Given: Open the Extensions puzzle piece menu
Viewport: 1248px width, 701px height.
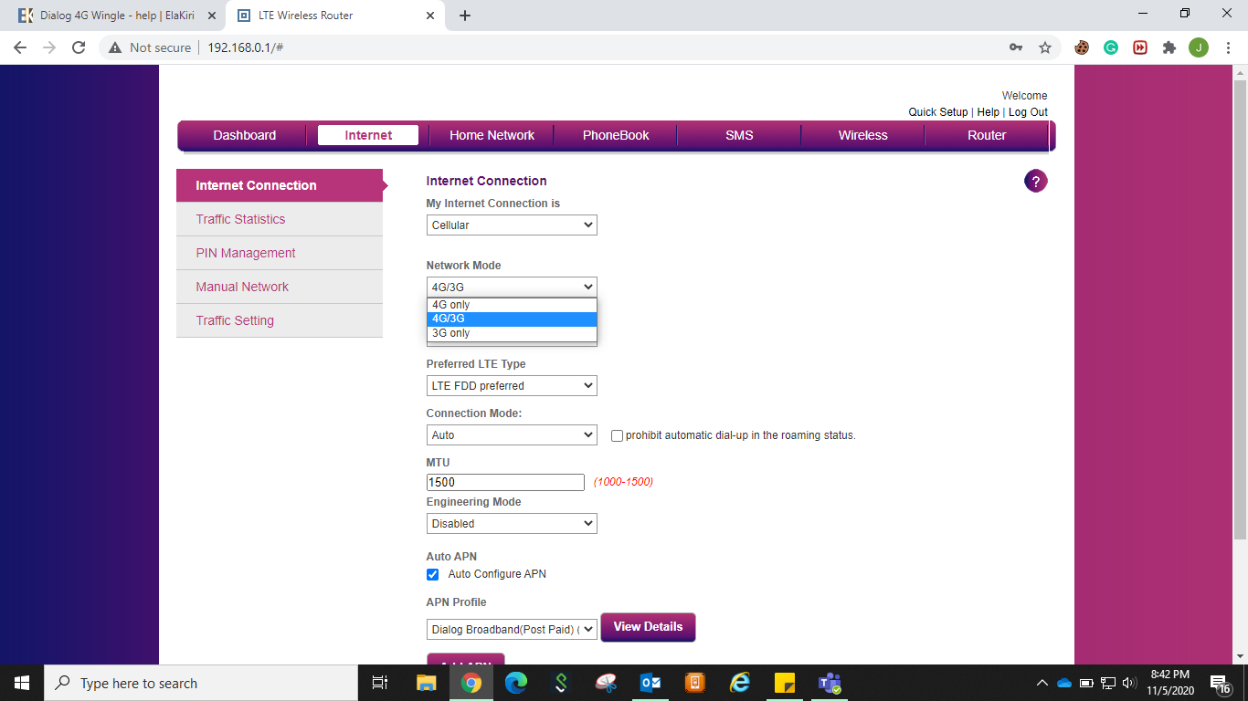Looking at the screenshot, I should pos(1169,47).
